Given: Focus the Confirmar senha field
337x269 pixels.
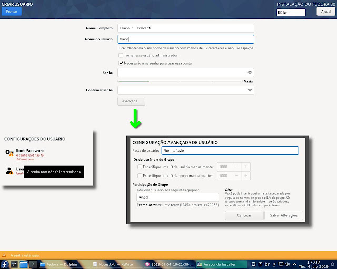Looking at the screenshot, I should [x=186, y=90].
